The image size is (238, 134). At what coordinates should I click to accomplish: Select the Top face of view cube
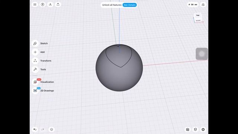pos(197,15)
